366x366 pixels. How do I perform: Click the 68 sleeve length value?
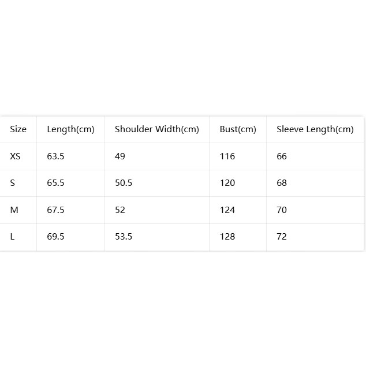282,183
